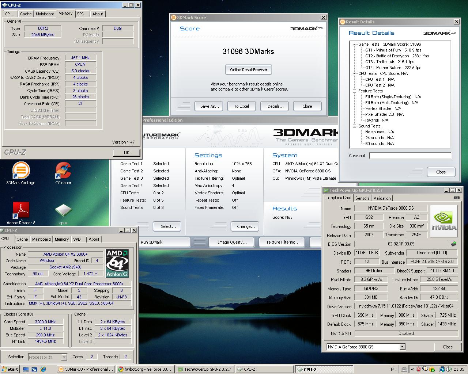
Task: Click the GPU-Z title bar icon
Action: [x=326, y=190]
